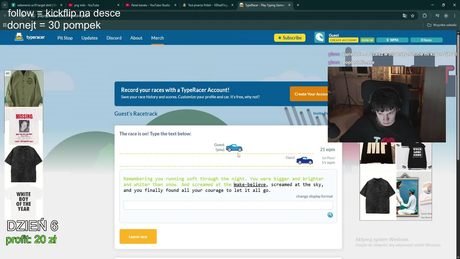Close the Panel kanału YouTube Studio tab
This screenshot has width=460, height=259.
click(175, 5)
